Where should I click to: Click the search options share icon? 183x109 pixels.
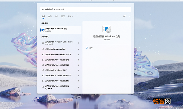(124, 16)
